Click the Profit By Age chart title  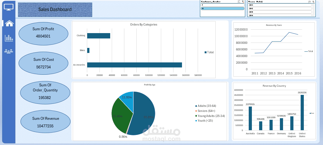point(150,85)
